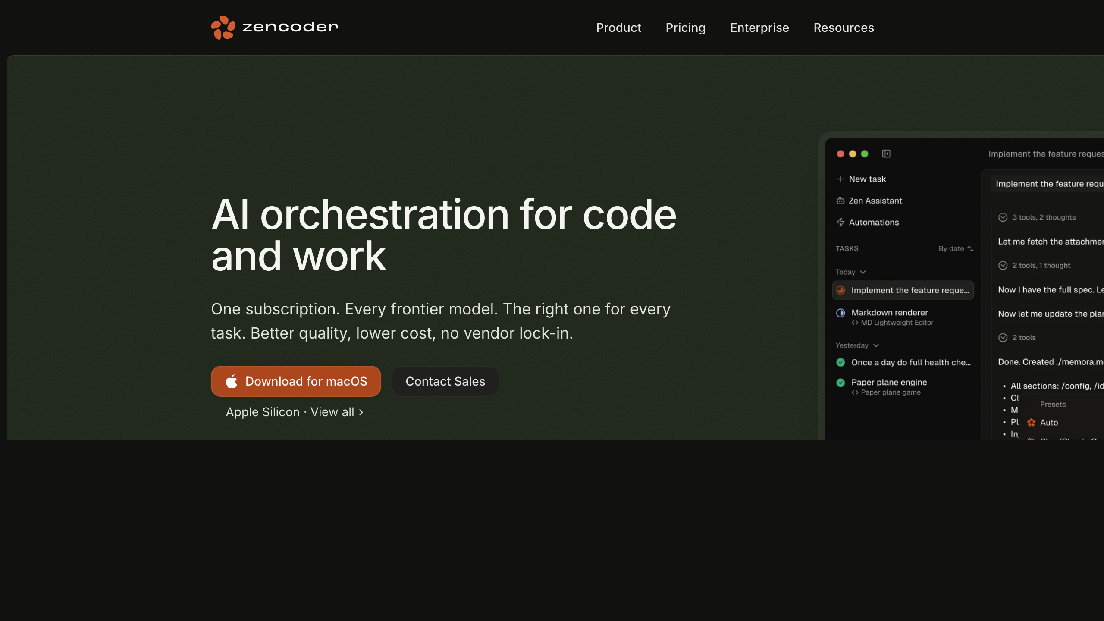Image resolution: width=1104 pixels, height=621 pixels.
Task: Collapse the Today task group
Action: tap(850, 272)
